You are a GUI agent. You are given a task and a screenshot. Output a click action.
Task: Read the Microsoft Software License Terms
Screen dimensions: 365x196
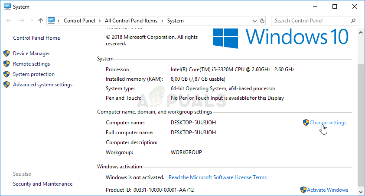pos(218,177)
